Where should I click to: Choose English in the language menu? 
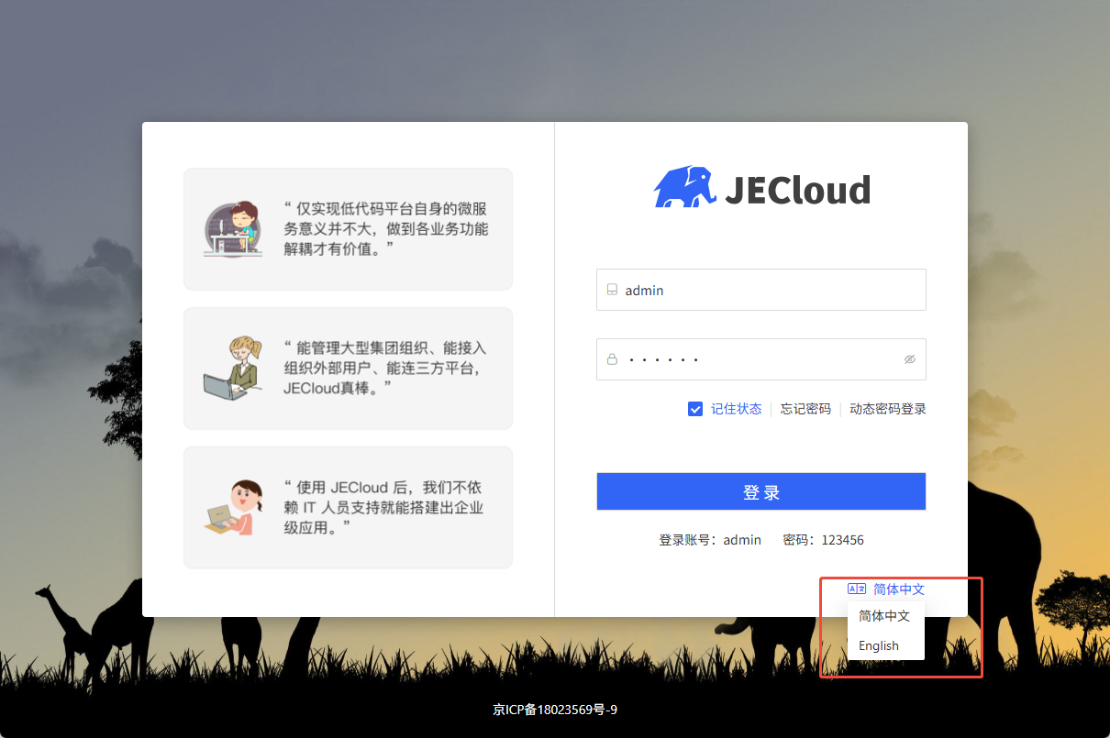[x=879, y=645]
